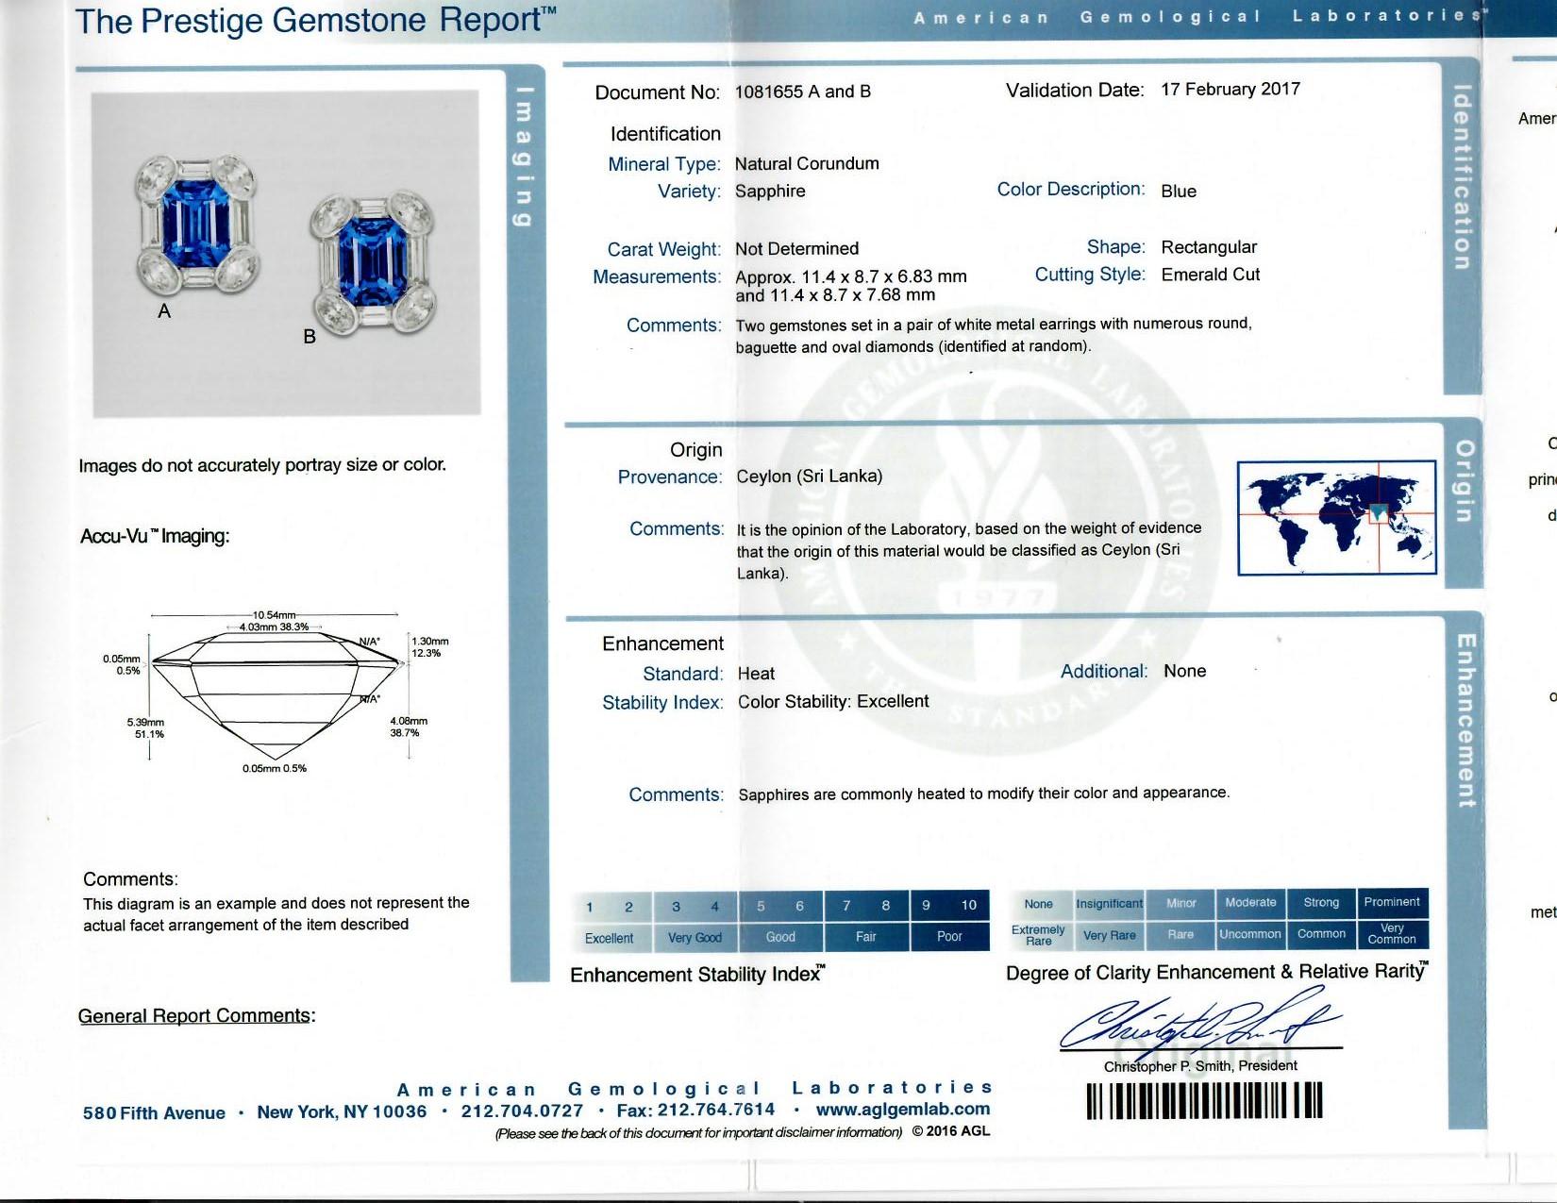Click the standard enhancement value 'Heat'
This screenshot has height=1203, width=1557.
click(756, 674)
